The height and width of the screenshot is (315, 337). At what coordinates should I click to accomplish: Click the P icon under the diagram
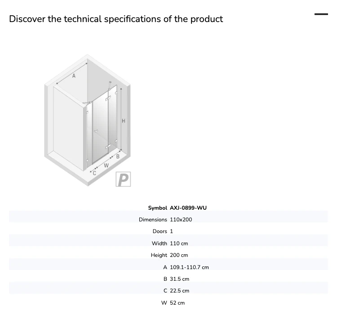click(123, 179)
